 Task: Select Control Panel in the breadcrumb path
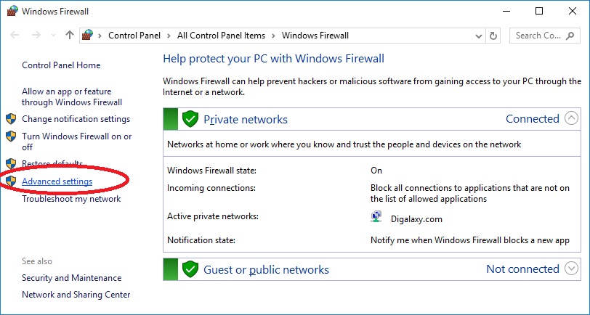point(134,35)
